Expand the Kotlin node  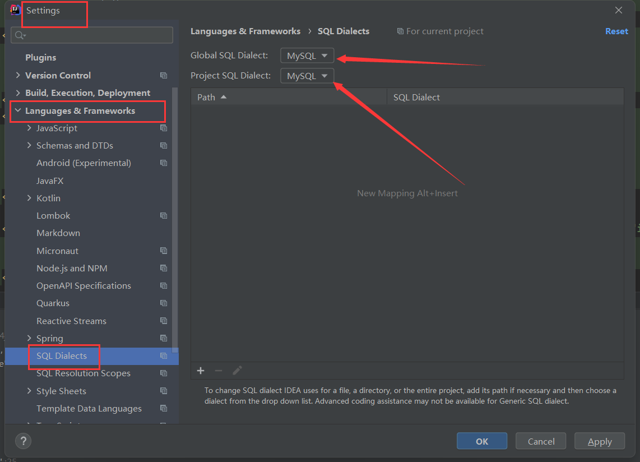[x=29, y=198]
